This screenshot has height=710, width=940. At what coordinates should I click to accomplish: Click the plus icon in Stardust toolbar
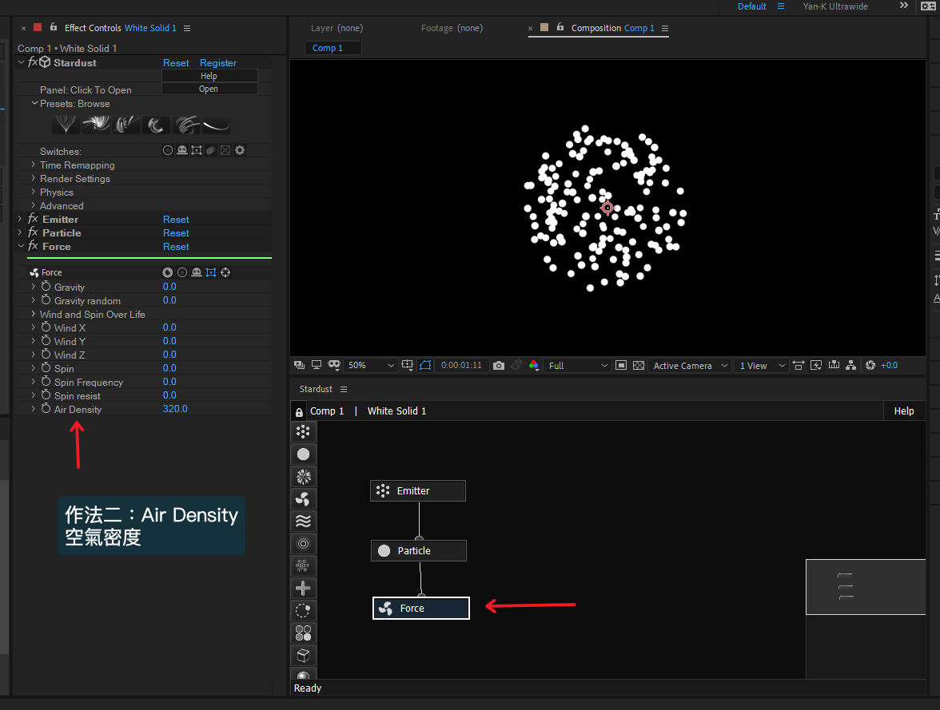tap(303, 589)
